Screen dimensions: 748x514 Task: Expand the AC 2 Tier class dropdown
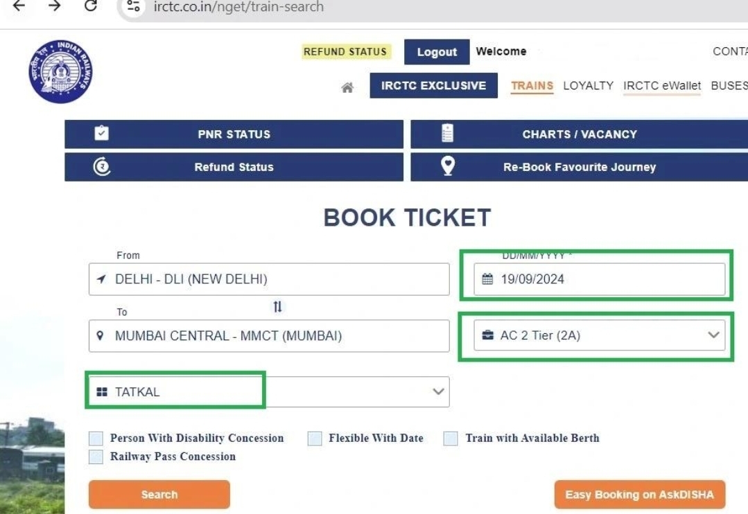[x=599, y=335]
